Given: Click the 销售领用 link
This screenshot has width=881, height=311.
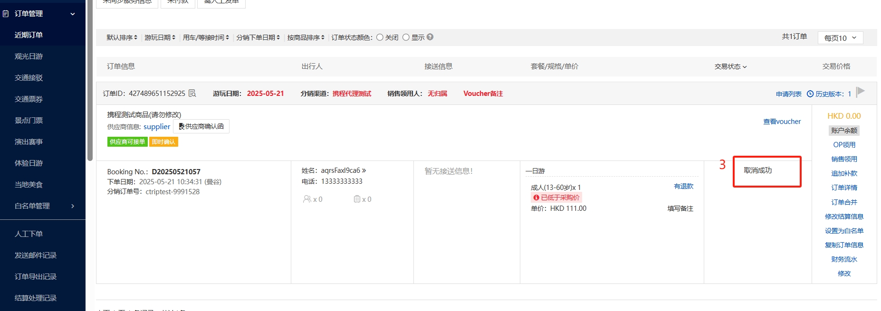Looking at the screenshot, I should [844, 159].
